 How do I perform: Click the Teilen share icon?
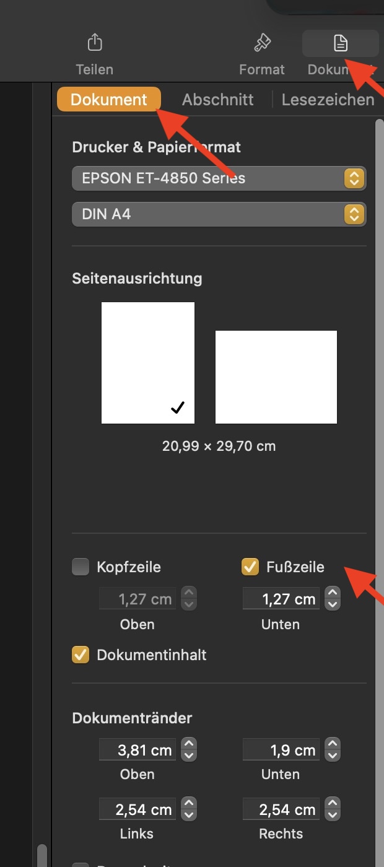pos(94,43)
